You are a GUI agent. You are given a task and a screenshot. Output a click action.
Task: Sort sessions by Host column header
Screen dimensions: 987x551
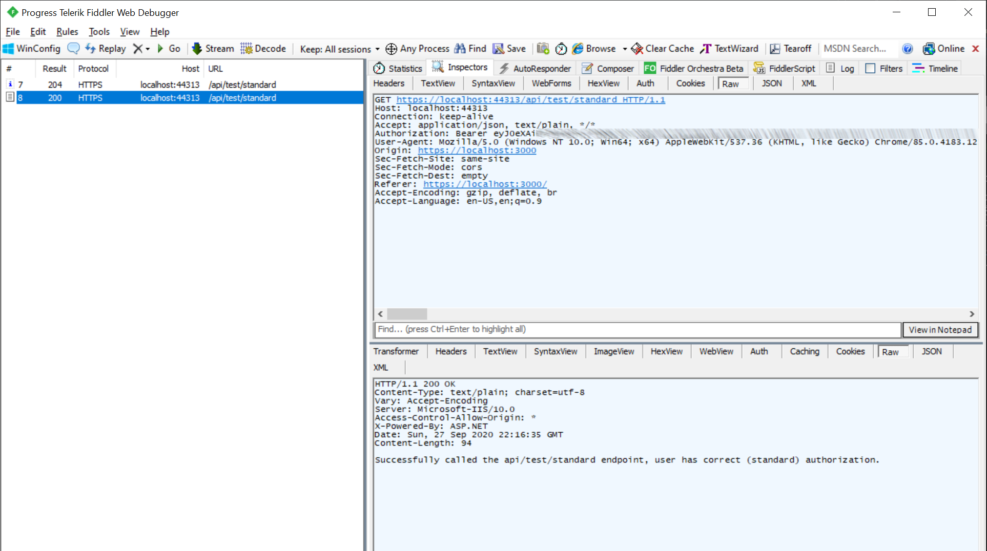click(160, 69)
